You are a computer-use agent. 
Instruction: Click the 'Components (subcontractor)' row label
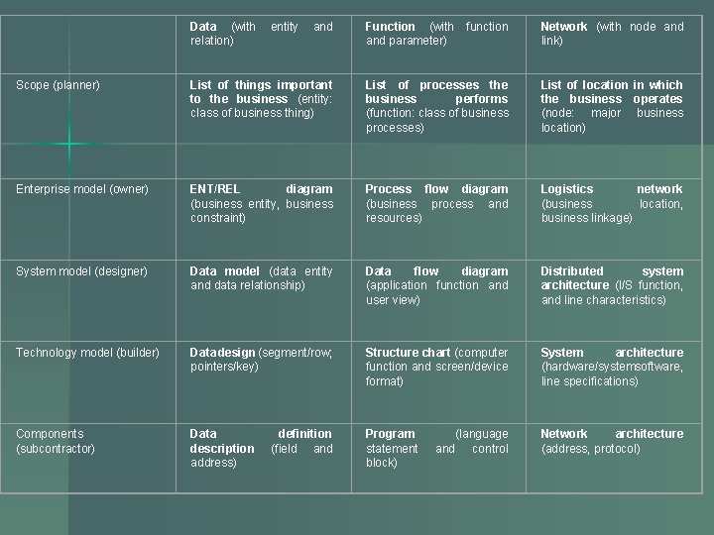tap(56, 441)
